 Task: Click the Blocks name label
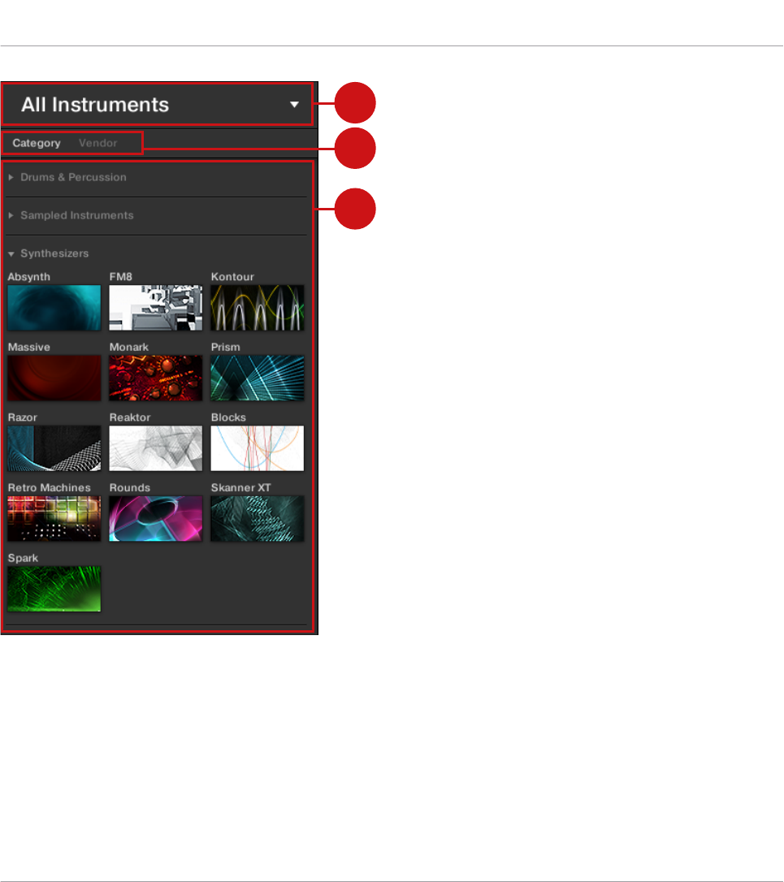coord(228,417)
